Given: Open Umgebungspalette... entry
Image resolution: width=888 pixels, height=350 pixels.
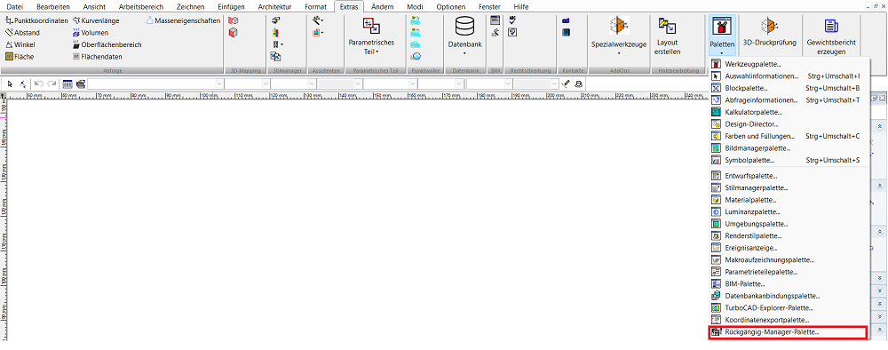Looking at the screenshot, I should click(788, 224).
